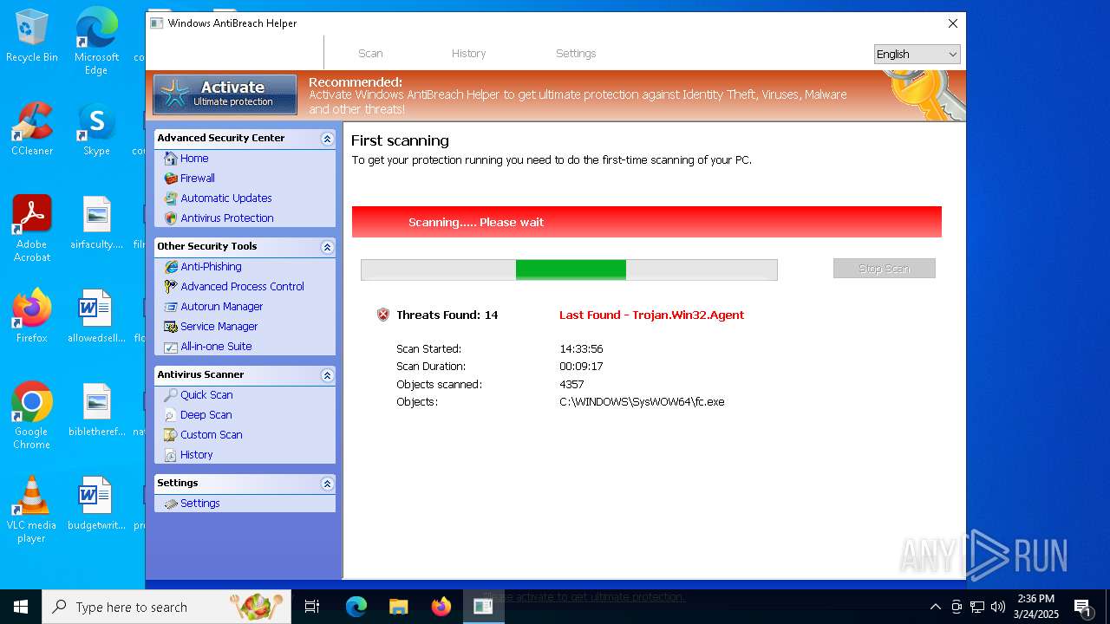Open the Autorun Manager link

(x=222, y=307)
